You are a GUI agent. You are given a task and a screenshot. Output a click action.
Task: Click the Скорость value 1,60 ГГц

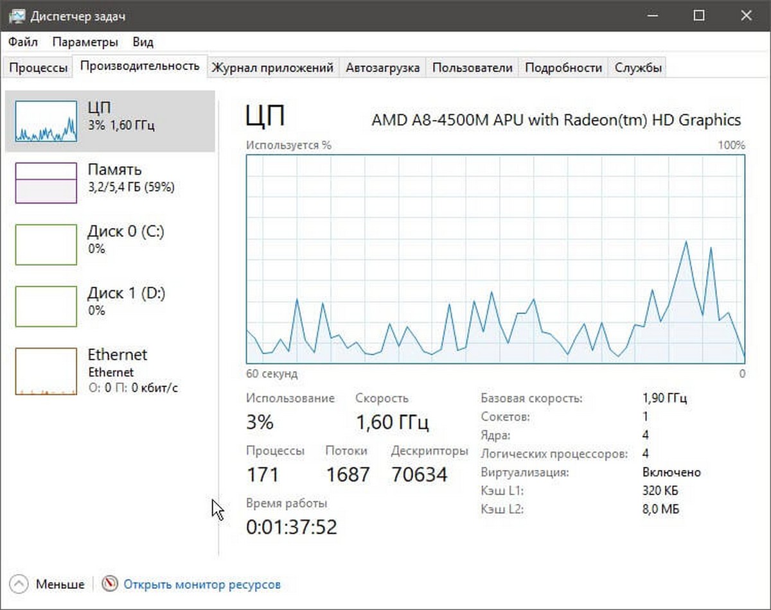[393, 423]
